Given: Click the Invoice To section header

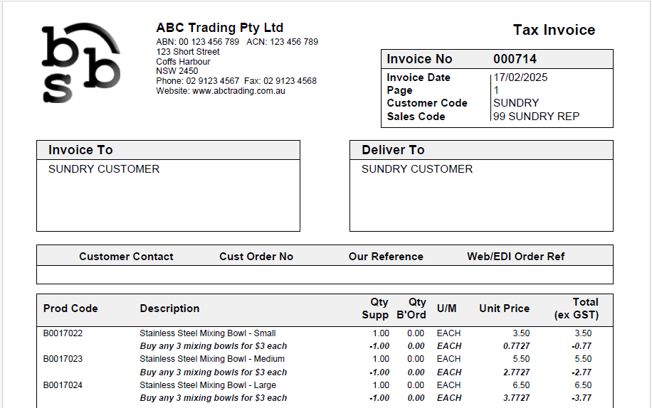Looking at the screenshot, I should pyautogui.click(x=80, y=150).
